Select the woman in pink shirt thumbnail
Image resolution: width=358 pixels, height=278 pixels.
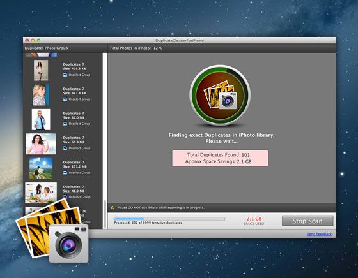pos(41,144)
